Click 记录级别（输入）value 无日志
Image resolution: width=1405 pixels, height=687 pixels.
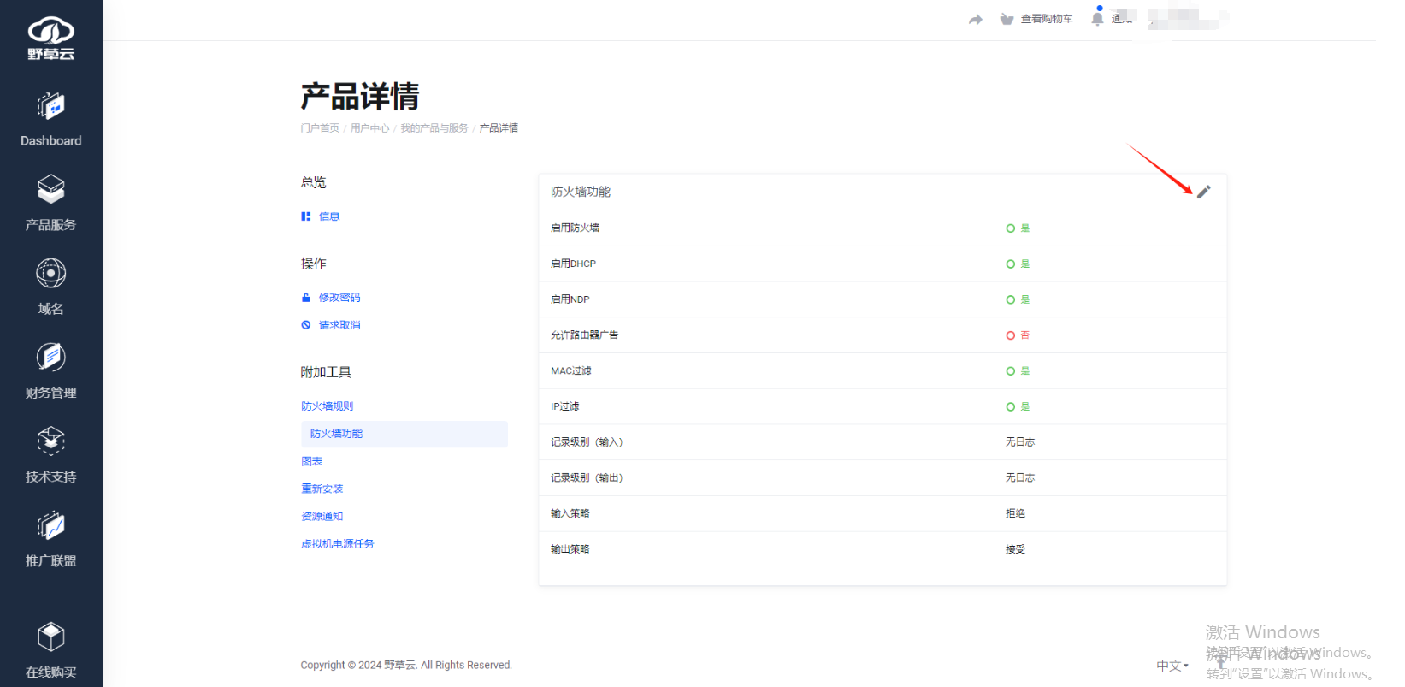(1020, 442)
